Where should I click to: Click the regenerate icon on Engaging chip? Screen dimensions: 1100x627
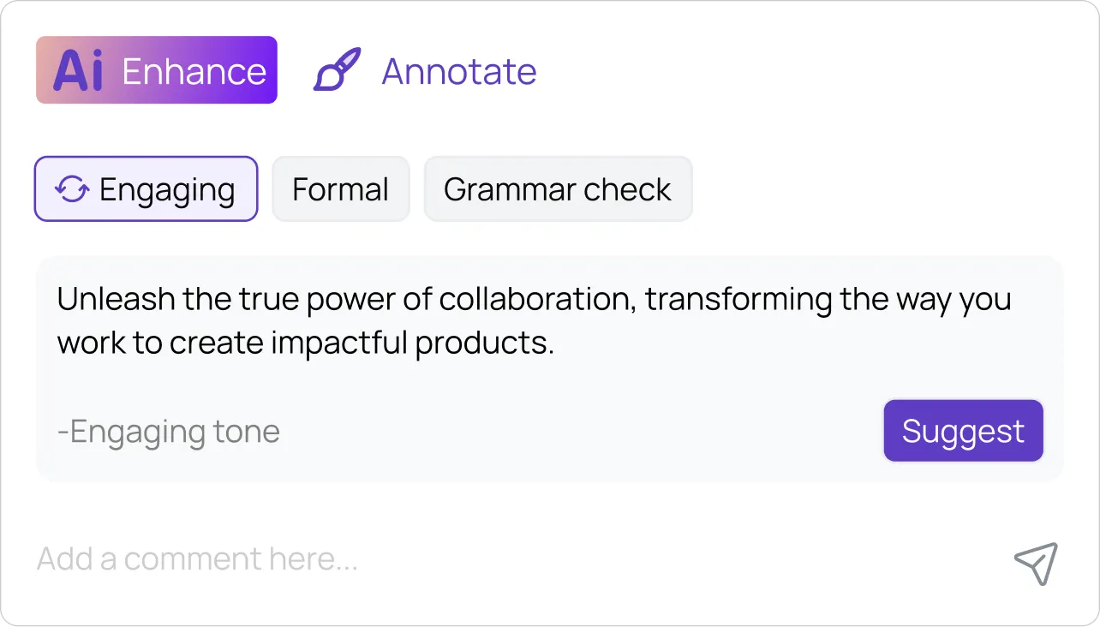point(70,189)
